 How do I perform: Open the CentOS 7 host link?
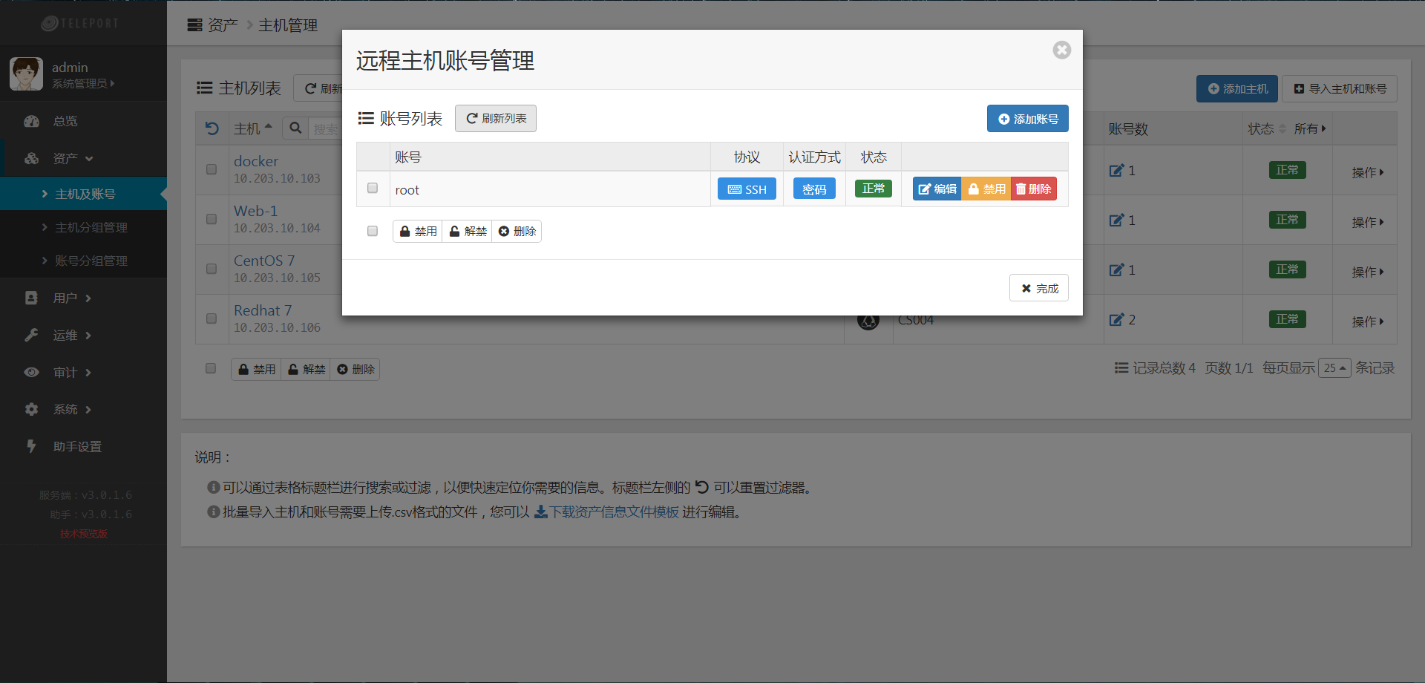click(x=264, y=261)
